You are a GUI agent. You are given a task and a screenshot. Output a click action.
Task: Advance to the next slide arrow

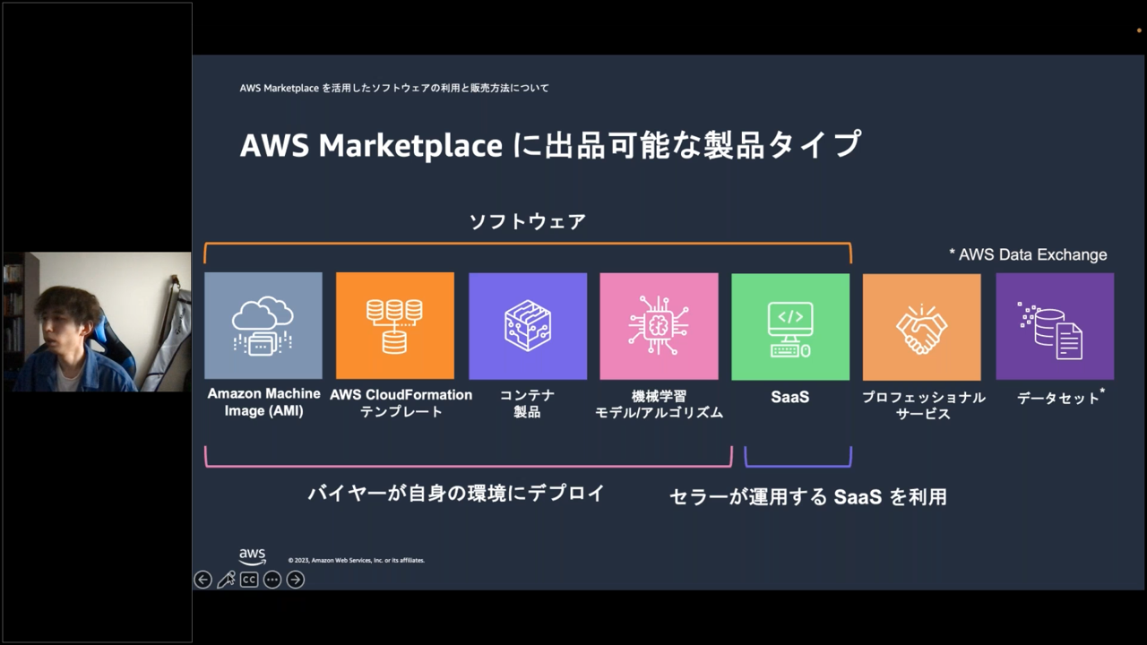[296, 580]
